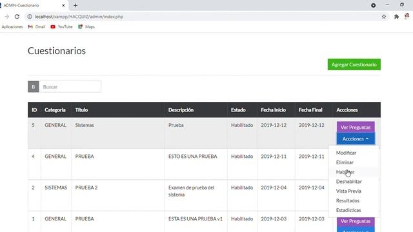Click the B search addon button

pos(34,87)
